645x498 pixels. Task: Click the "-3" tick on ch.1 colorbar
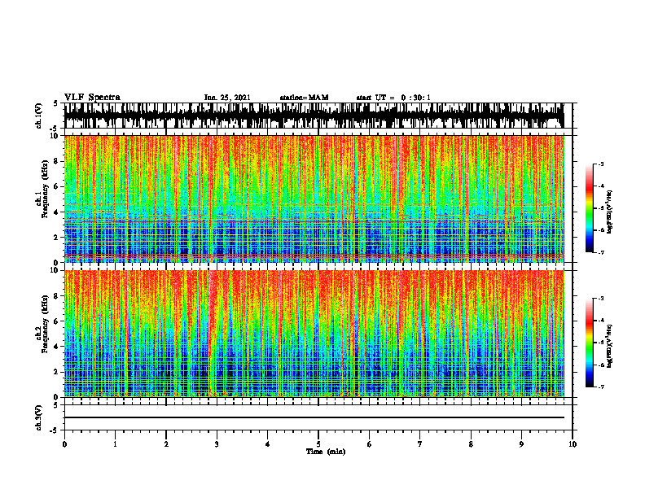pos(600,164)
